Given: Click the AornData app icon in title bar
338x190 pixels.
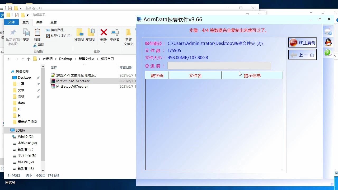Looking at the screenshot, I should pyautogui.click(x=139, y=19).
